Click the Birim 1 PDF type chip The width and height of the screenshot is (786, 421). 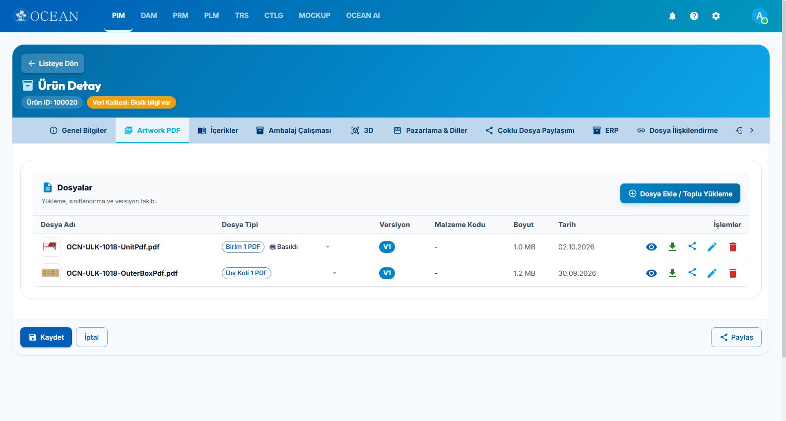243,247
